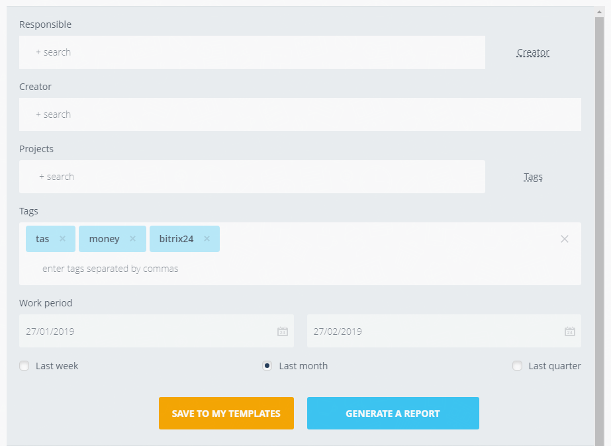Viewport: 611px width, 446px height.
Task: Open calendar for start date 27/01/2019
Action: click(283, 332)
